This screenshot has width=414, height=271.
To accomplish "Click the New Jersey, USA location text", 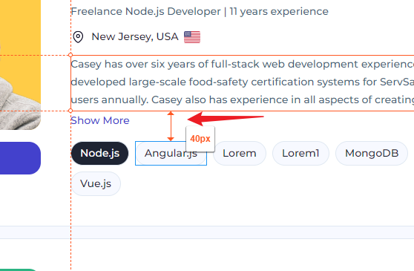I will pos(135,36).
